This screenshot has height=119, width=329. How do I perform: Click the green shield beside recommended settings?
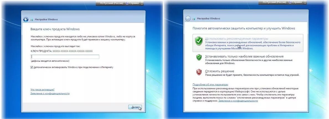(x=199, y=41)
